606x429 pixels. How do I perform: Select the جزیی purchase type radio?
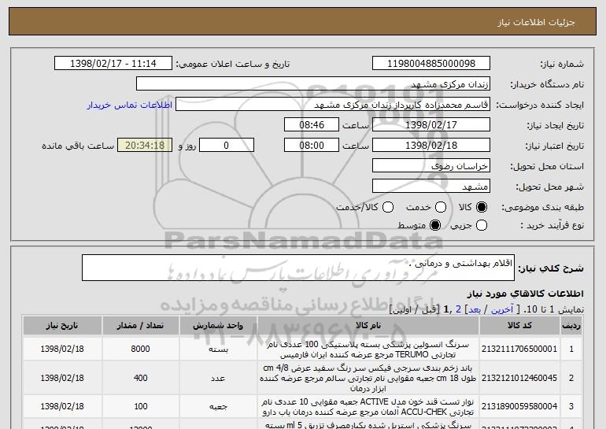point(482,225)
